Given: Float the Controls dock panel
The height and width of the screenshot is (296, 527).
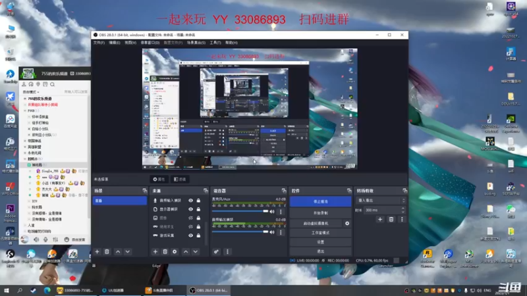Looking at the screenshot, I should [349, 191].
